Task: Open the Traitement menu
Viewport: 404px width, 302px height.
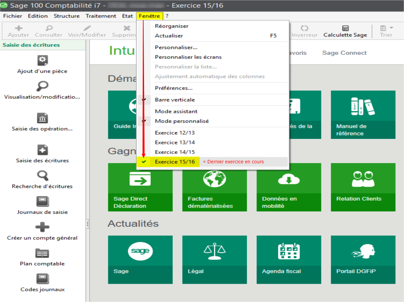Action: (x=101, y=16)
